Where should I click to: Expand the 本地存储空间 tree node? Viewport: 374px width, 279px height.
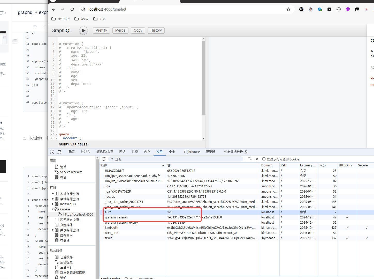tap(53, 194)
